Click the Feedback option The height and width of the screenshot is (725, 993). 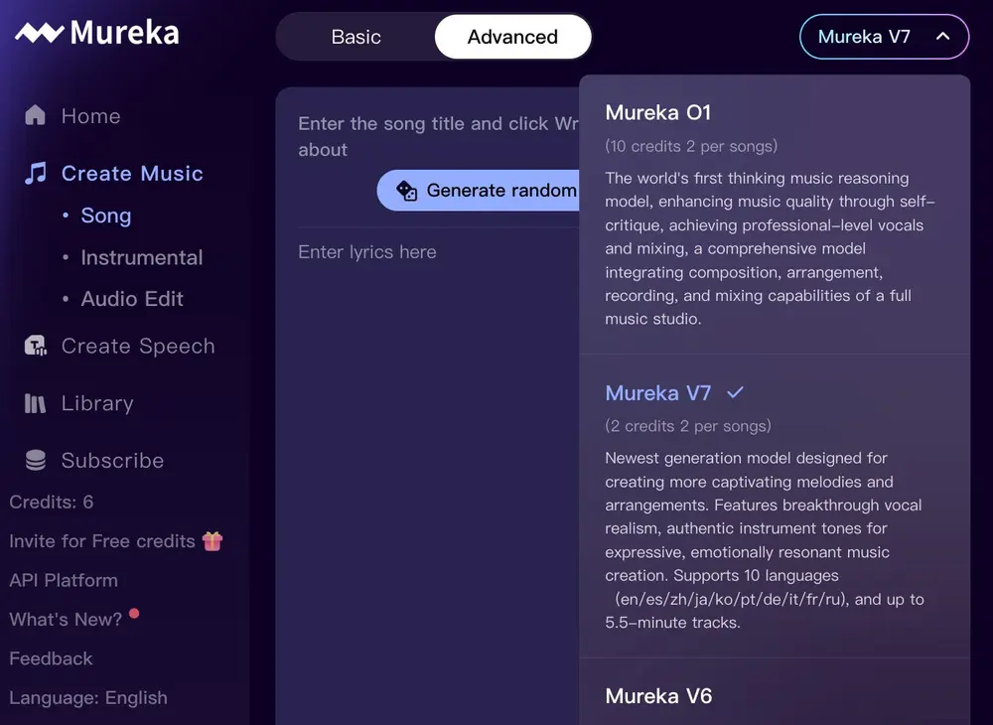click(x=51, y=658)
